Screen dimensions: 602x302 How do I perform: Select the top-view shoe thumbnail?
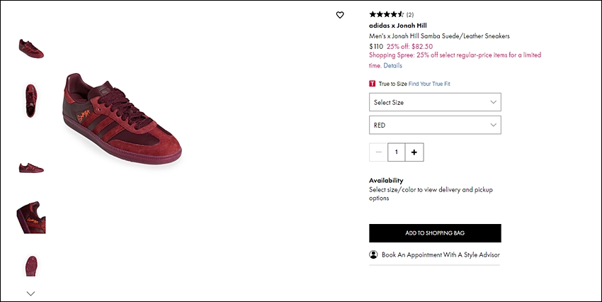pyautogui.click(x=31, y=101)
